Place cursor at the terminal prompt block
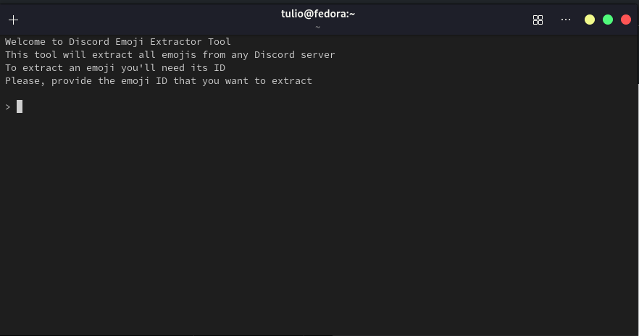Screen dimensions: 639x336 coord(20,106)
